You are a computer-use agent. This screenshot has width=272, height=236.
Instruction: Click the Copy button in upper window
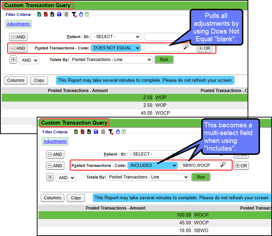tap(39, 80)
